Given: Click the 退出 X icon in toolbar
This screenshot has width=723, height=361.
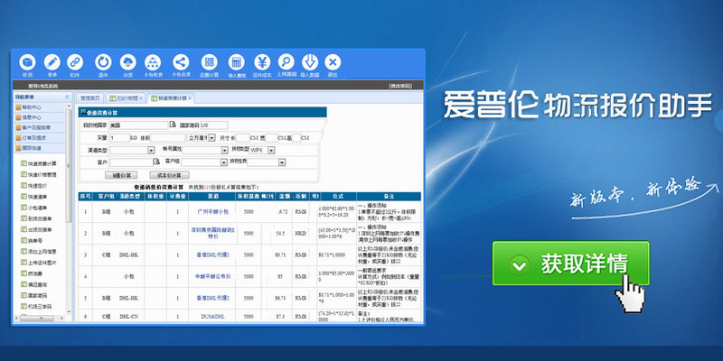Looking at the screenshot, I should 333,62.
